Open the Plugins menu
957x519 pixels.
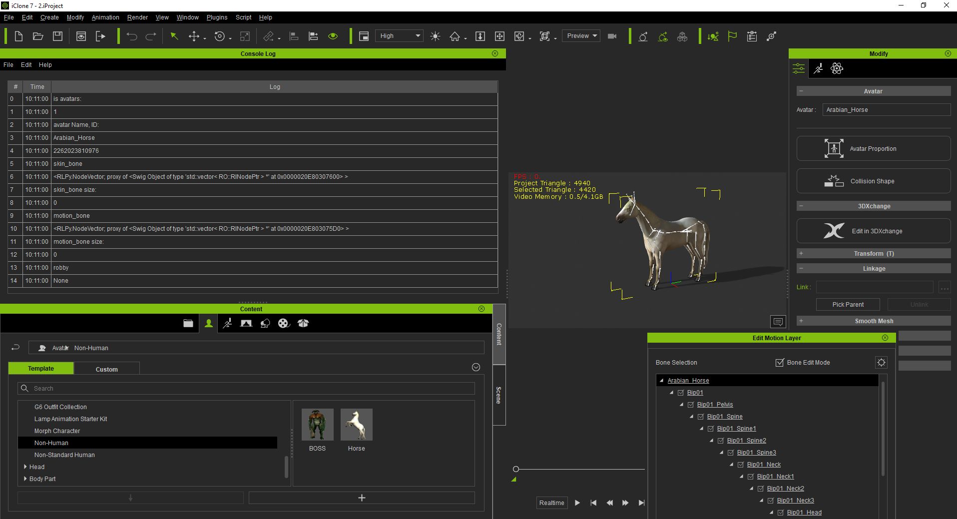217,17
